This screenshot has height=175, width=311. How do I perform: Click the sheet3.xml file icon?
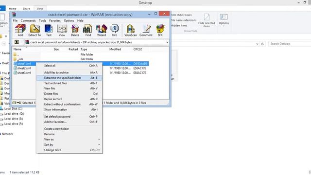[x=15, y=72]
